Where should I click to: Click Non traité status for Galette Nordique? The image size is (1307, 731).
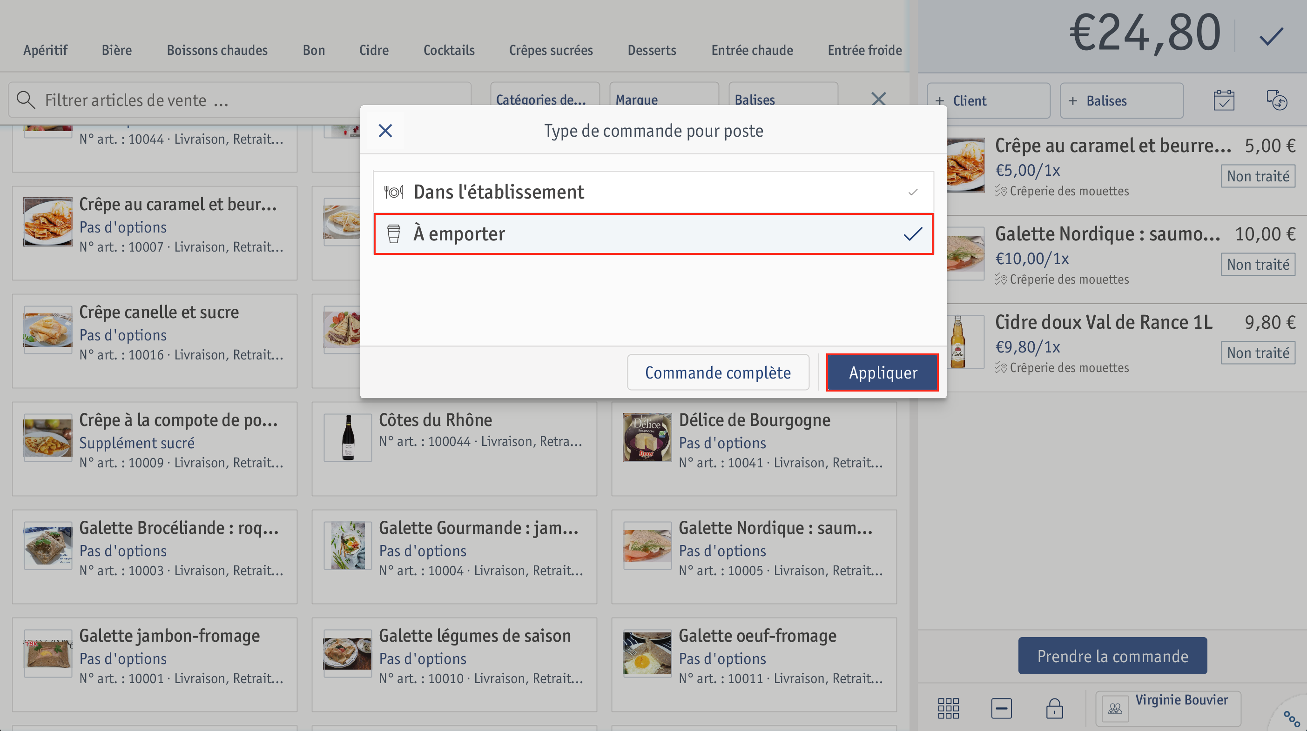point(1258,265)
